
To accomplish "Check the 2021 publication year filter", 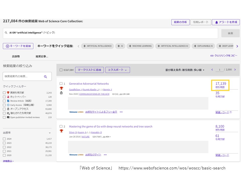I will click(x=4, y=151).
